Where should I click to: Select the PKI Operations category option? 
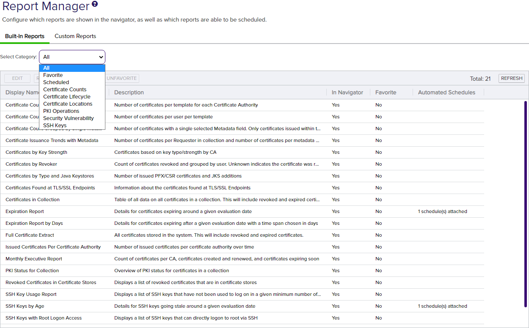tap(61, 111)
